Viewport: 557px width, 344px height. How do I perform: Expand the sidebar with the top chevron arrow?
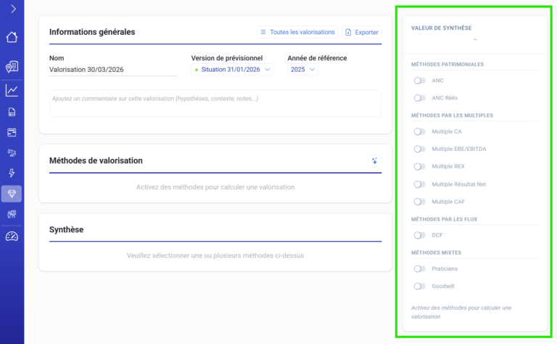coord(12,9)
